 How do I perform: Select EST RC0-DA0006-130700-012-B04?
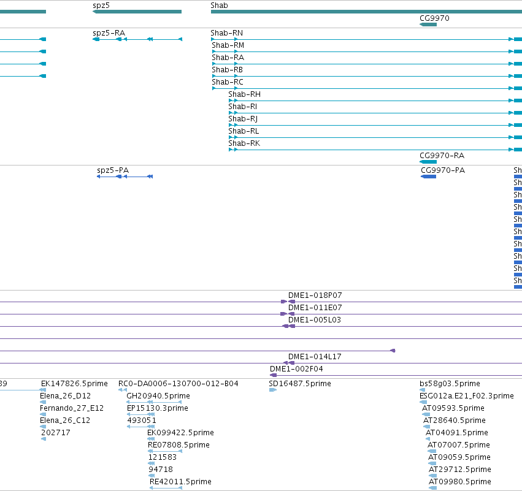click(178, 384)
